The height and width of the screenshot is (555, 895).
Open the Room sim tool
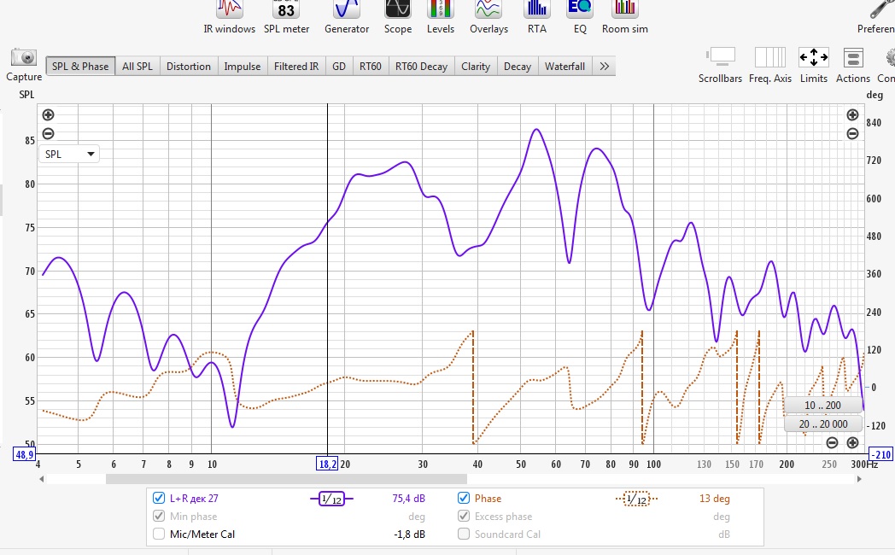click(x=624, y=17)
